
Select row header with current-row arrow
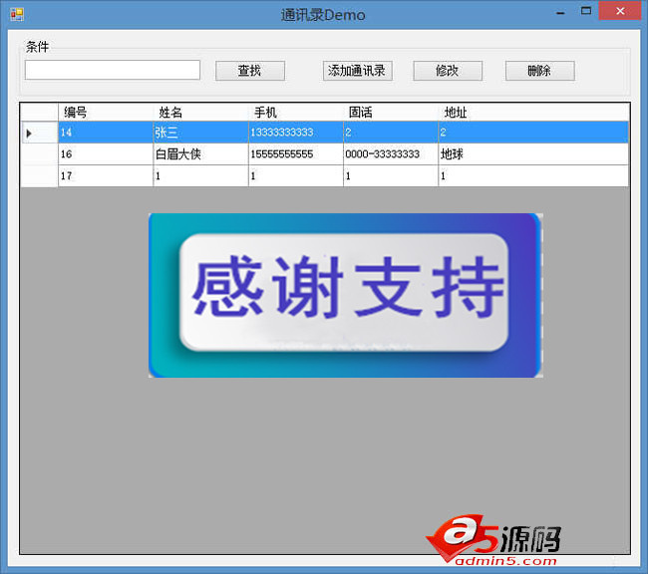[x=39, y=133]
